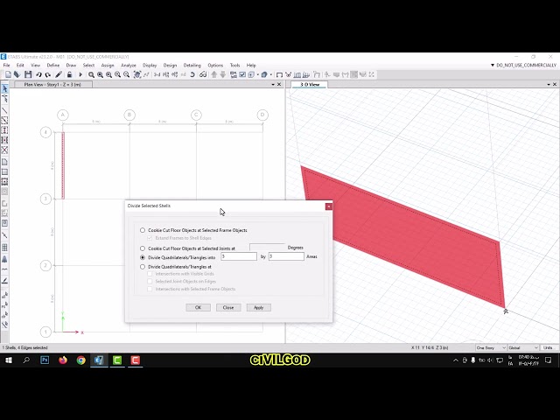Viewport: 560px width, 420px height.
Task: Switch to the Plan View - Story1 tab
Action: [x=52, y=85]
